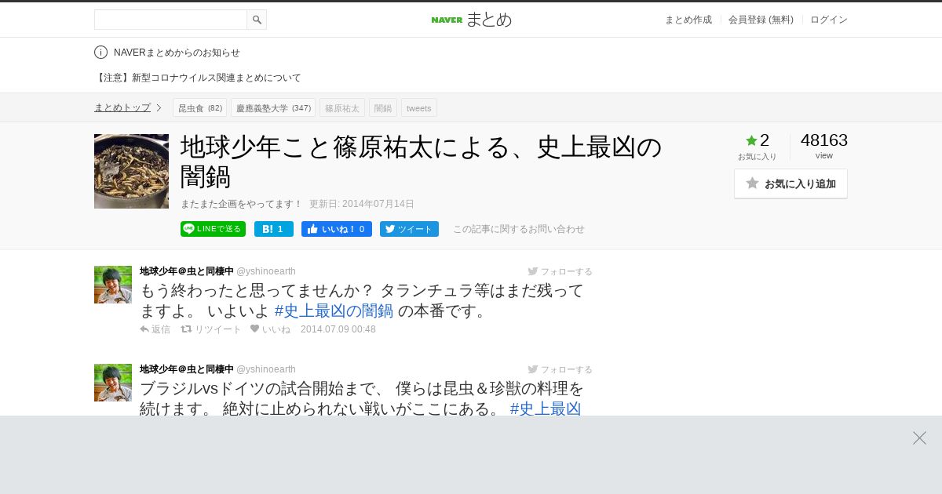Open the NAVER まとめ logo homepage
Screen dimensions: 942x494
(x=471, y=20)
